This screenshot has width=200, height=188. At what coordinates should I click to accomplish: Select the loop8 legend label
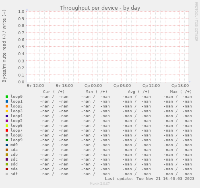coord(16,135)
